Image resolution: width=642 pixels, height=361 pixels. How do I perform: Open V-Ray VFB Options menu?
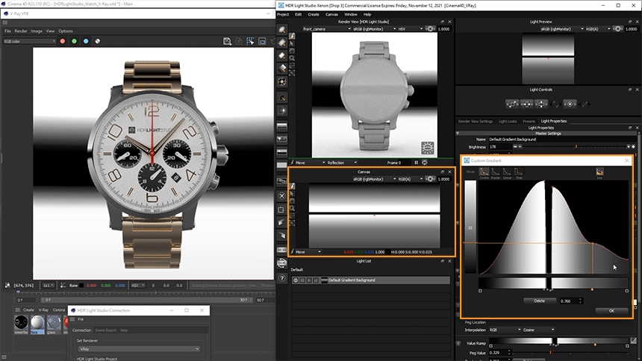coord(65,31)
